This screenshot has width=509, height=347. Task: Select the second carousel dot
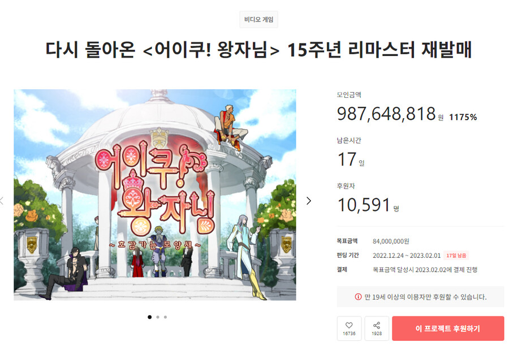point(158,317)
